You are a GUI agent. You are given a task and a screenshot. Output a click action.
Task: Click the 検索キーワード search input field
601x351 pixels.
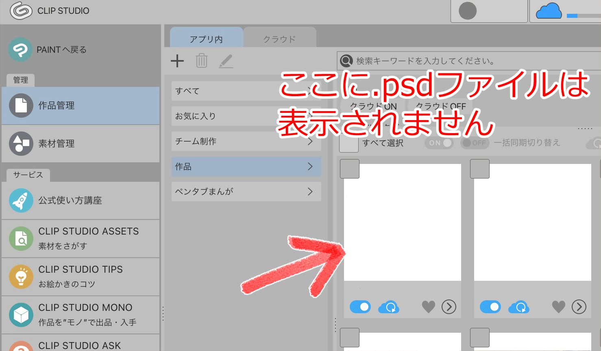469,61
